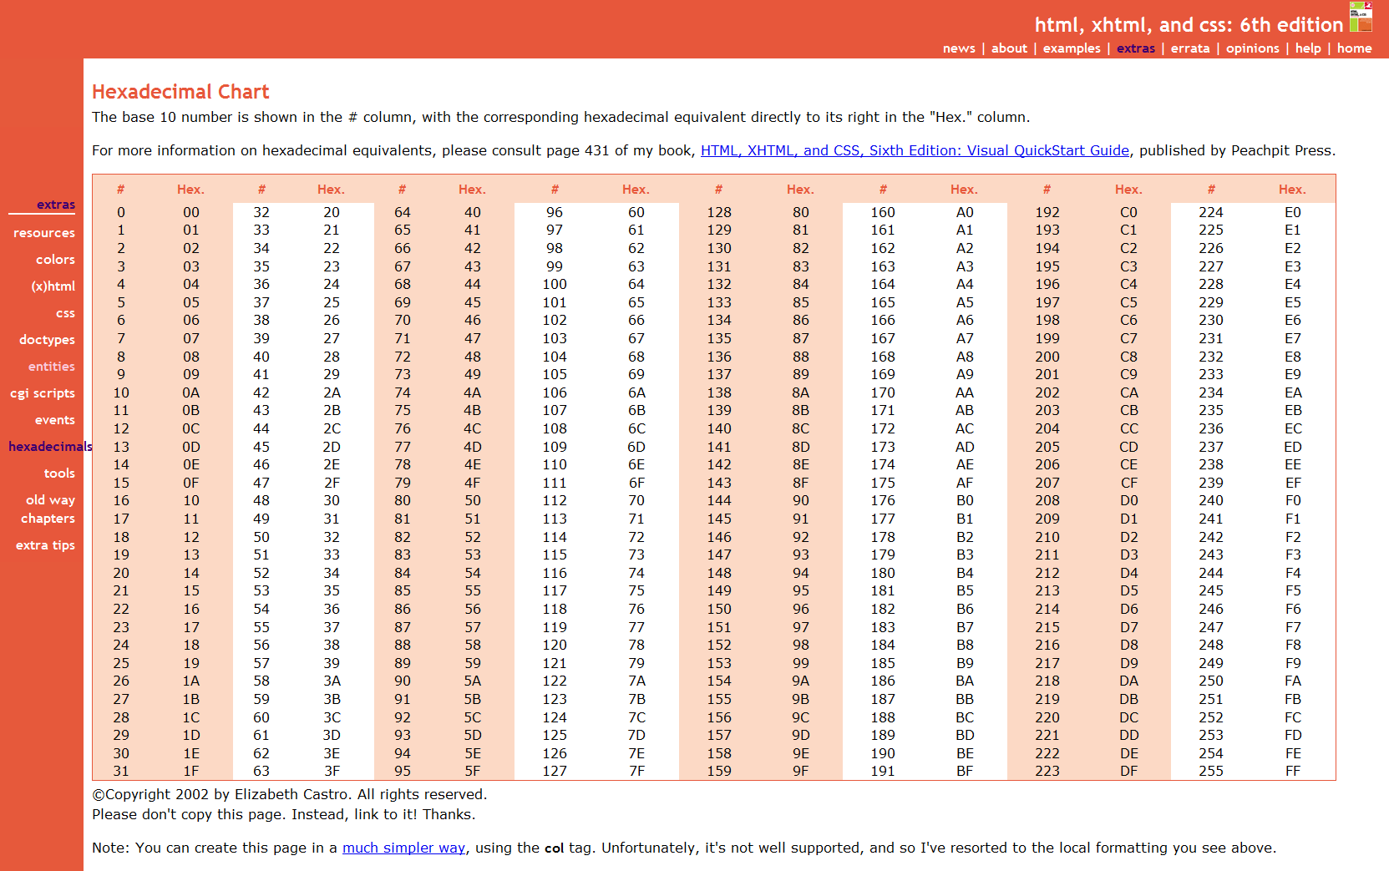This screenshot has width=1389, height=871.
Task: Open the examples section
Action: 1072,48
